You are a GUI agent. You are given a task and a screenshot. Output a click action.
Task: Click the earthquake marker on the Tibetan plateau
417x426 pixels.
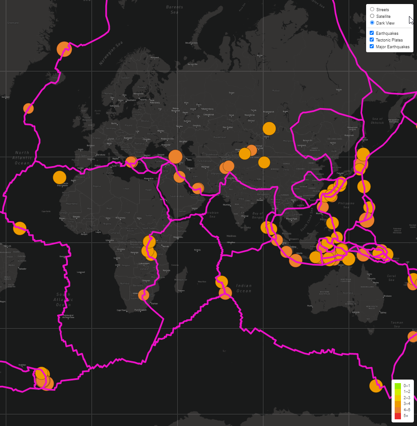[264, 163]
